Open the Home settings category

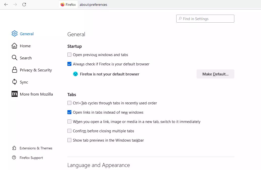click(21, 46)
